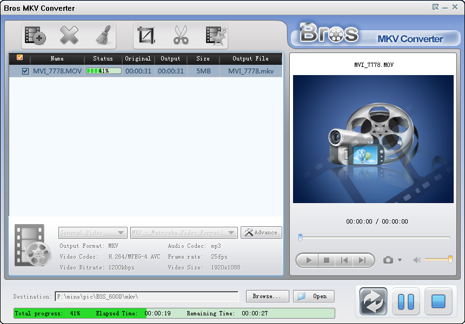Pause the conversion

point(406,301)
